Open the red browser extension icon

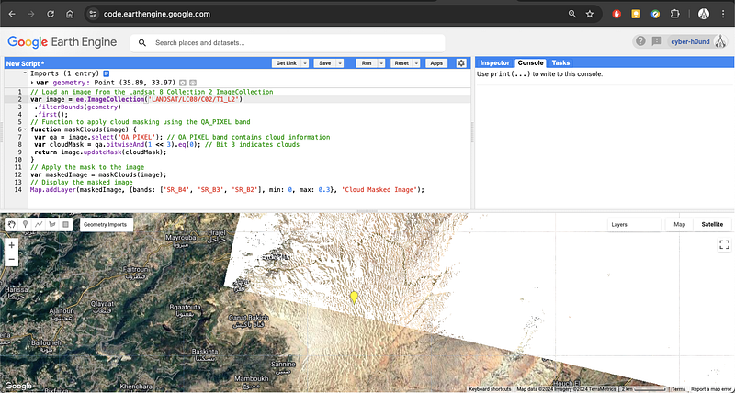[x=616, y=14]
